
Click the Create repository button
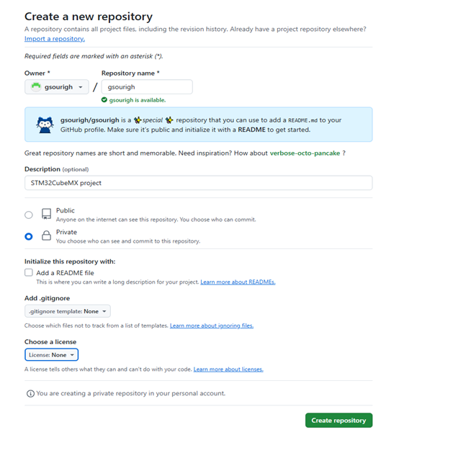point(339,421)
